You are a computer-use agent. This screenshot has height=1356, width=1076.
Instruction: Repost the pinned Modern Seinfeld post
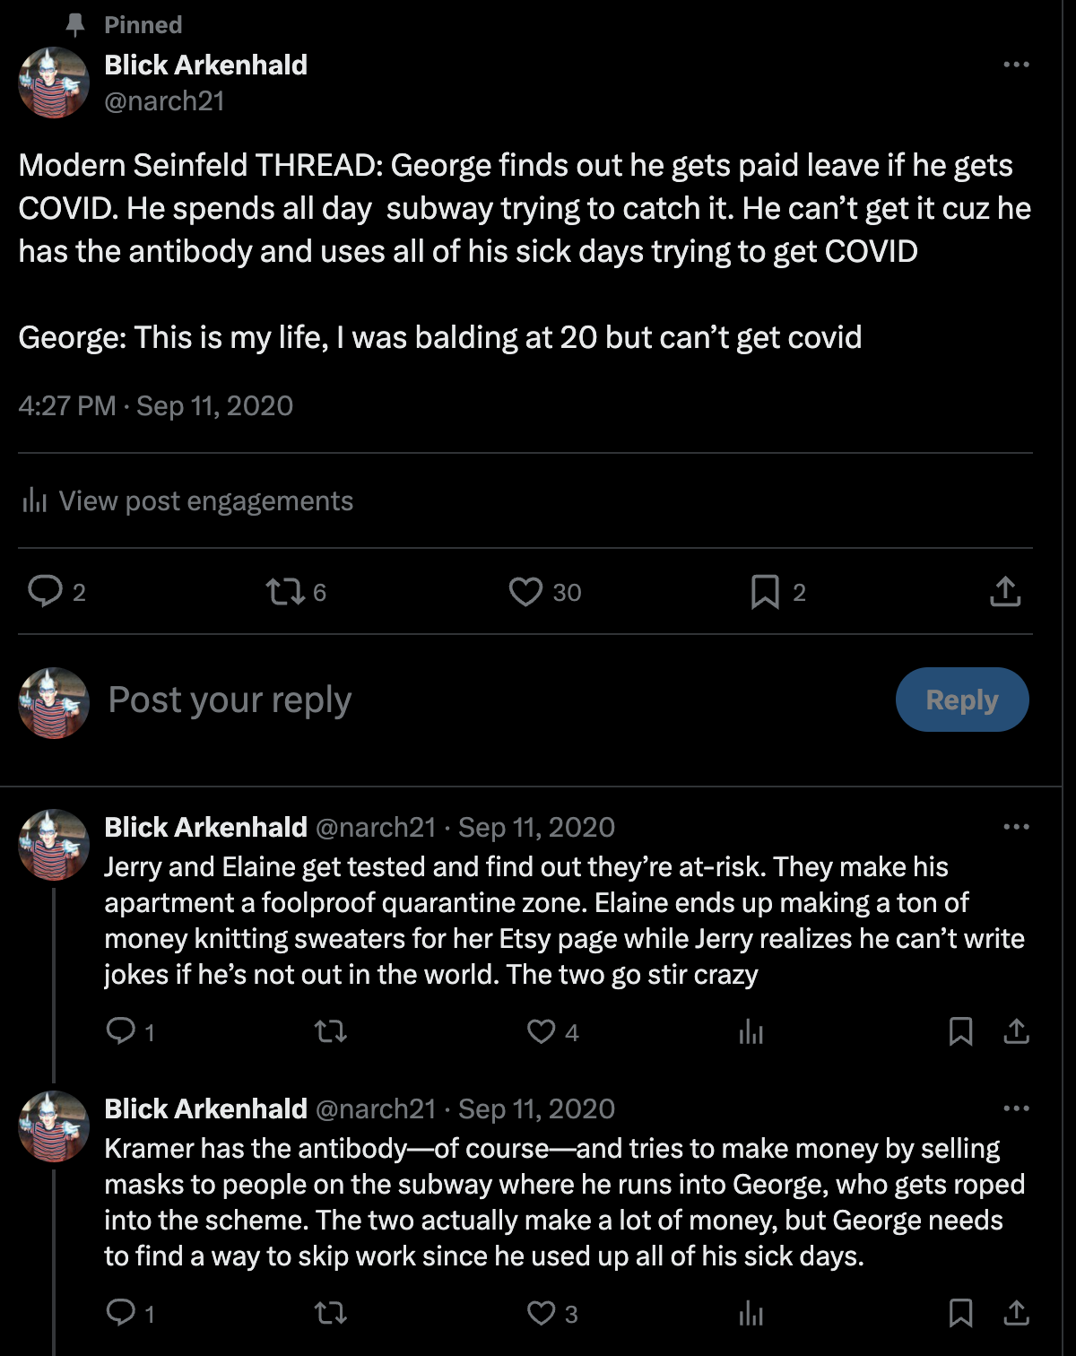286,592
